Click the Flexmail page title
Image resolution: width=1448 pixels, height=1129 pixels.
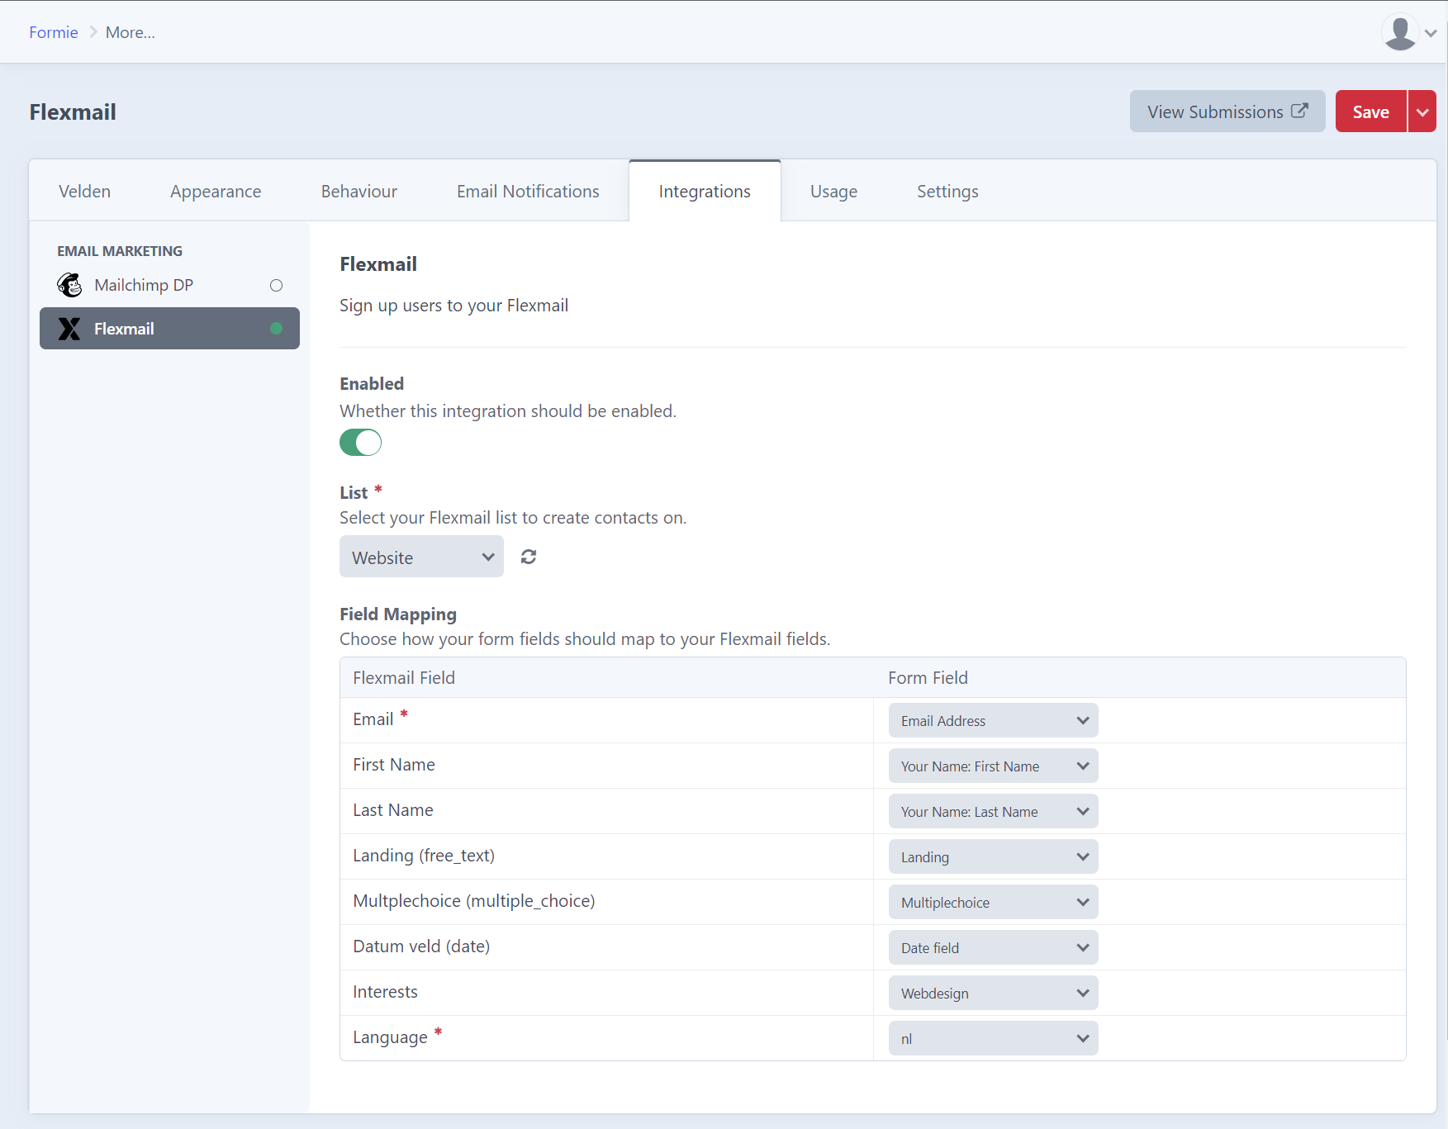point(73,112)
